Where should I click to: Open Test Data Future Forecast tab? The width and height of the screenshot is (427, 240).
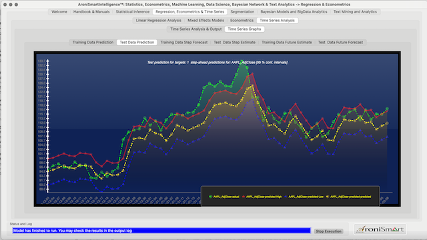click(340, 43)
